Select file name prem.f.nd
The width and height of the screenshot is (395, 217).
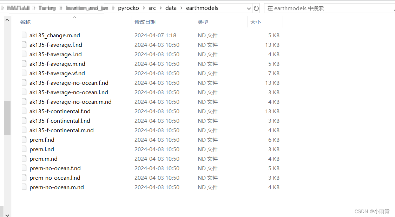pyautogui.click(x=42, y=140)
